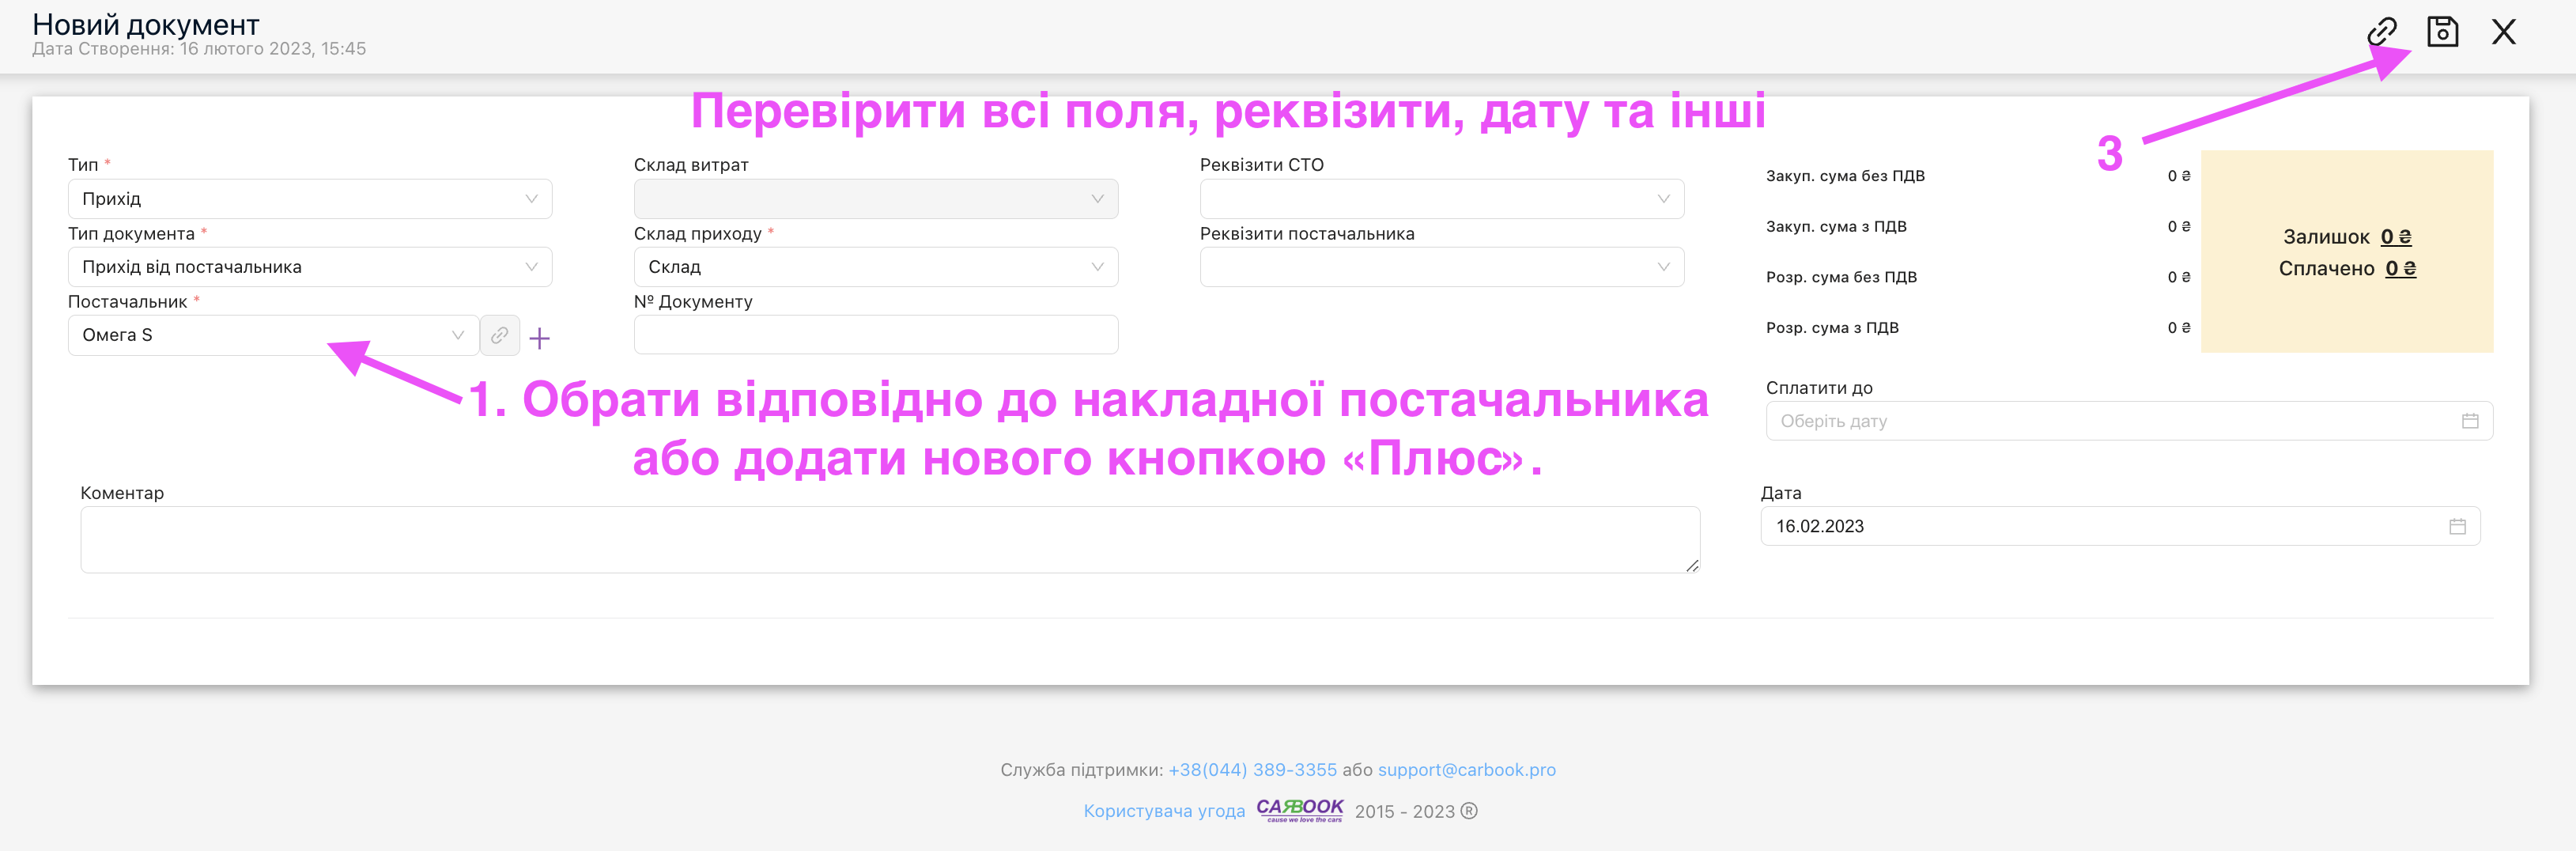This screenshot has height=851, width=2576.
Task: Click into the '№ Документу' input field
Action: [875, 335]
